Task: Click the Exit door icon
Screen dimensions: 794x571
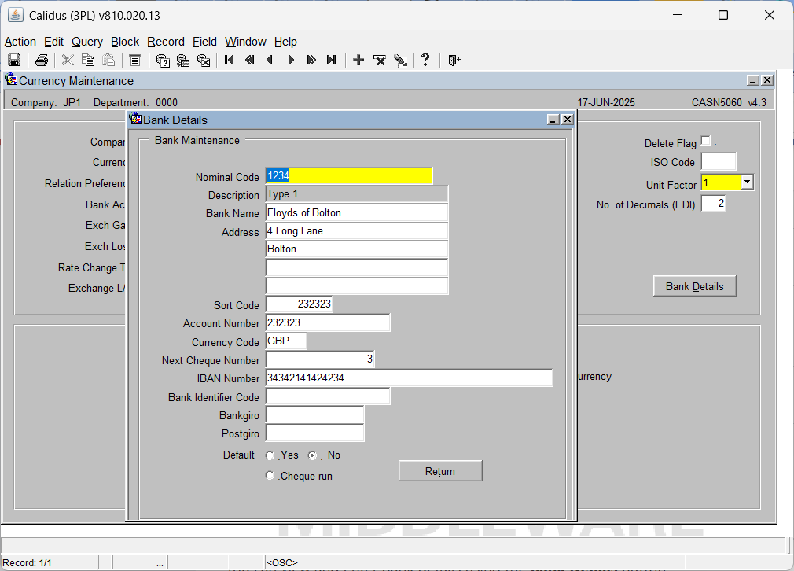Action: click(454, 61)
